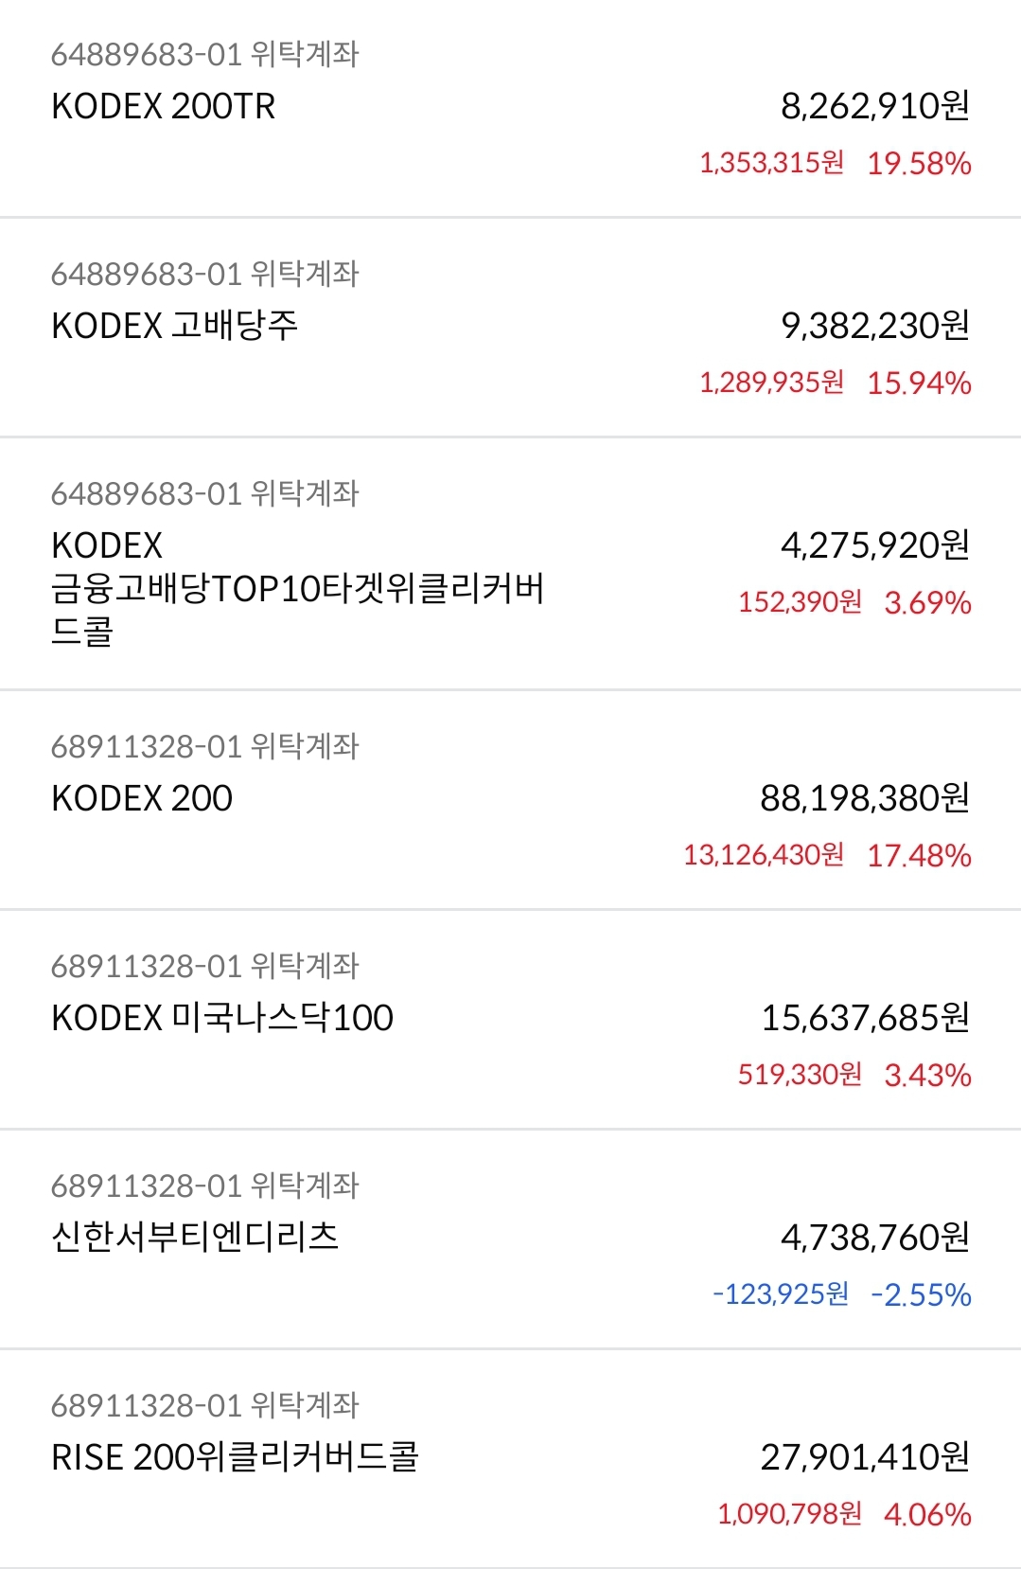1021x1569 pixels.
Task: Tap the 27,901,410원 valuation amount
Action: tap(865, 1457)
